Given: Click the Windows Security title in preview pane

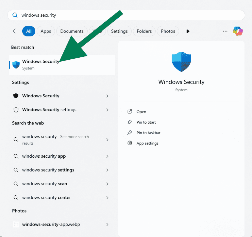Looking at the screenshot, I should (181, 82).
